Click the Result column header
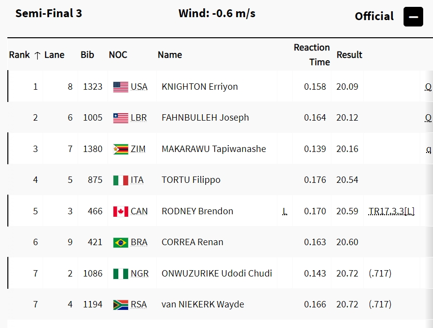Viewport: 433px width, 328px height. [x=349, y=55]
